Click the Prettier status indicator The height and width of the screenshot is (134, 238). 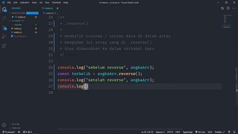point(220,132)
